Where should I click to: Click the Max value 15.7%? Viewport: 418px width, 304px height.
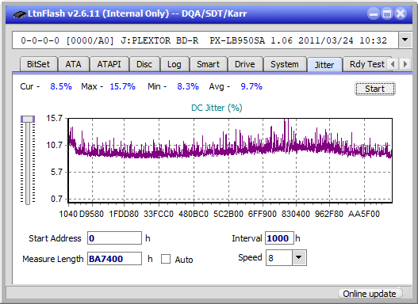point(123,86)
